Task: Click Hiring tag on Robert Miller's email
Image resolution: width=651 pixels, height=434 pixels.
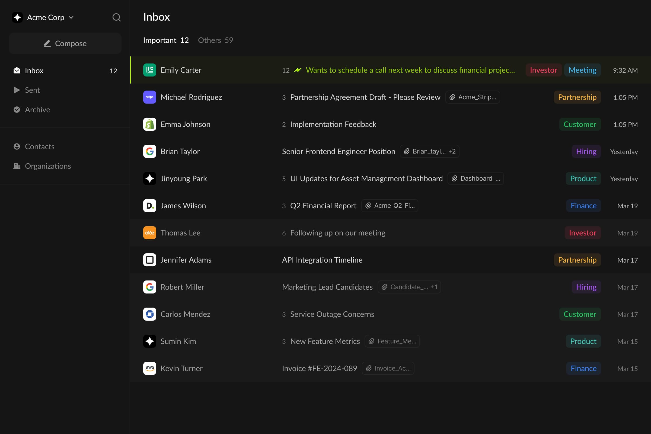Action: 586,287
